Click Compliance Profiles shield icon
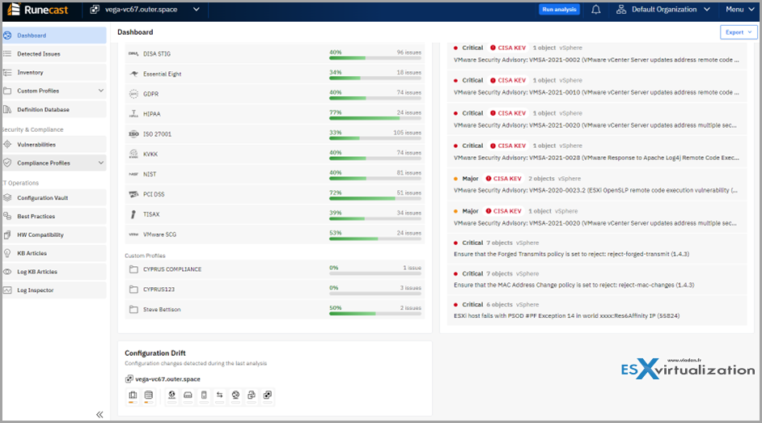Viewport: 762px width, 423px height. coord(7,163)
